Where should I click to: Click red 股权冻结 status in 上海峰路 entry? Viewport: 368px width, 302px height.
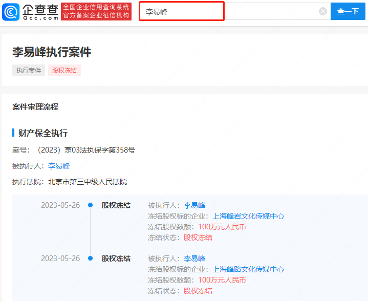(198, 291)
